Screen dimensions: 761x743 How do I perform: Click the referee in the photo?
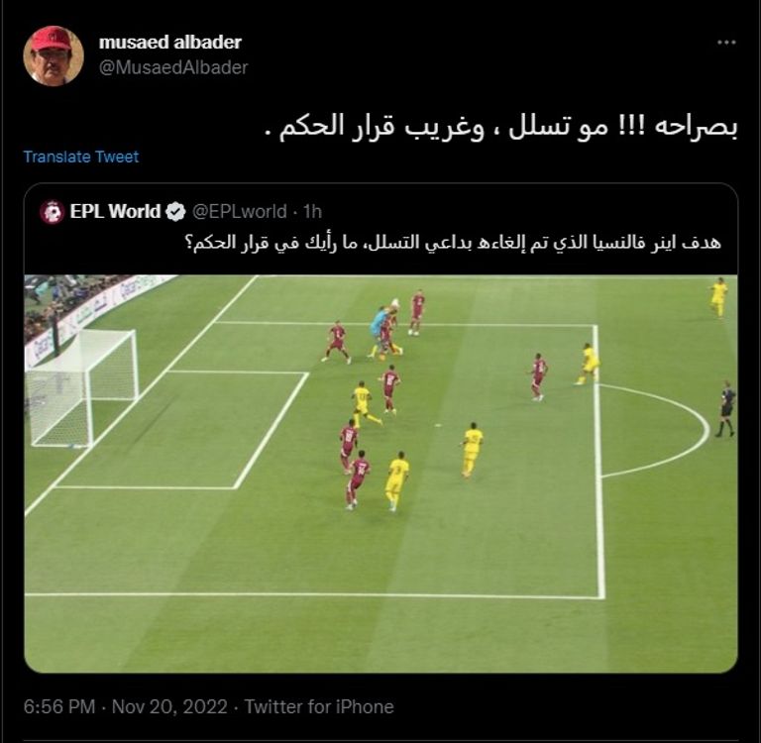coord(725,408)
